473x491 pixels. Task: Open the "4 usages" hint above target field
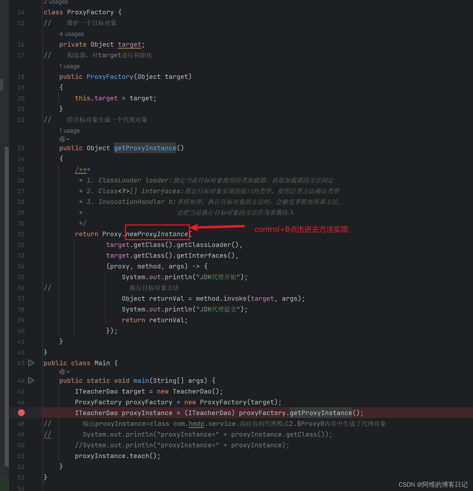click(x=72, y=34)
